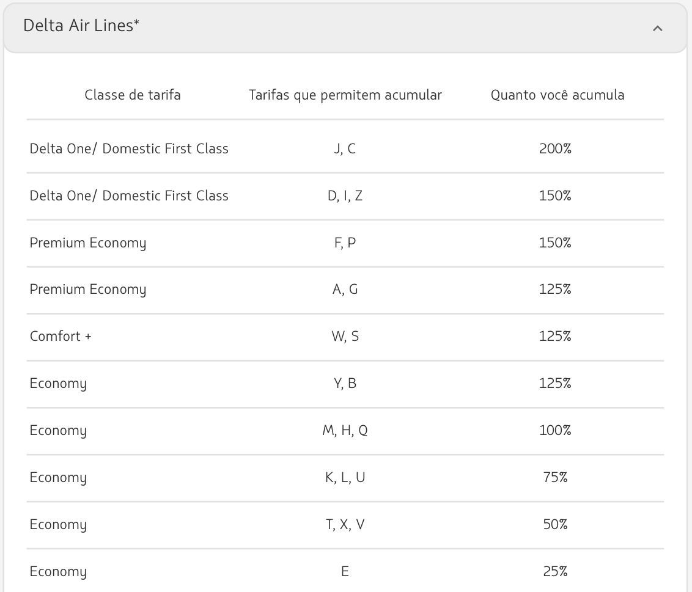Click the 75% accrual value
The width and height of the screenshot is (692, 592).
click(555, 477)
